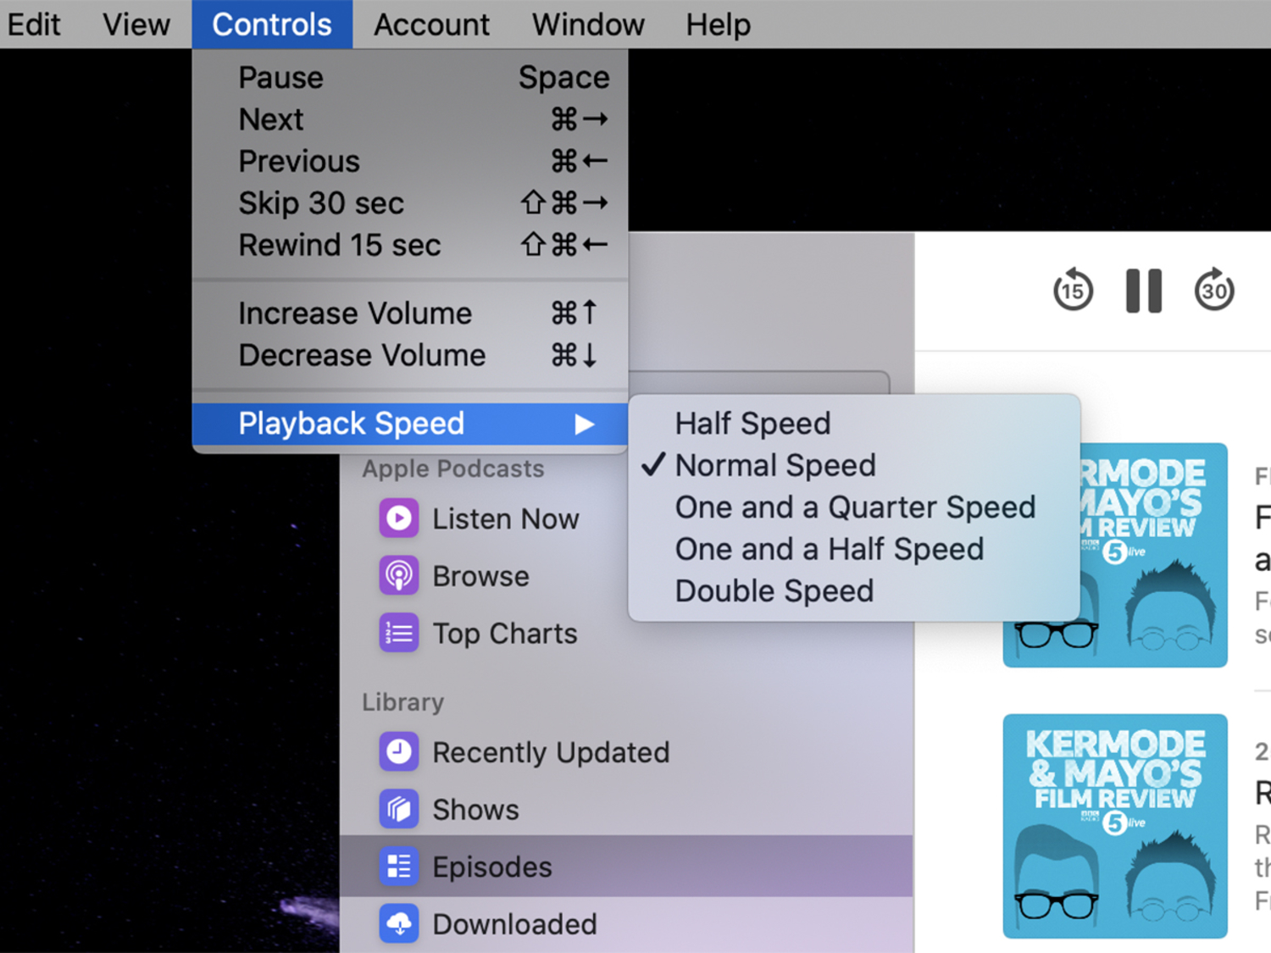This screenshot has width=1271, height=953.
Task: Click the rewind 15 seconds control
Action: tap(1073, 290)
